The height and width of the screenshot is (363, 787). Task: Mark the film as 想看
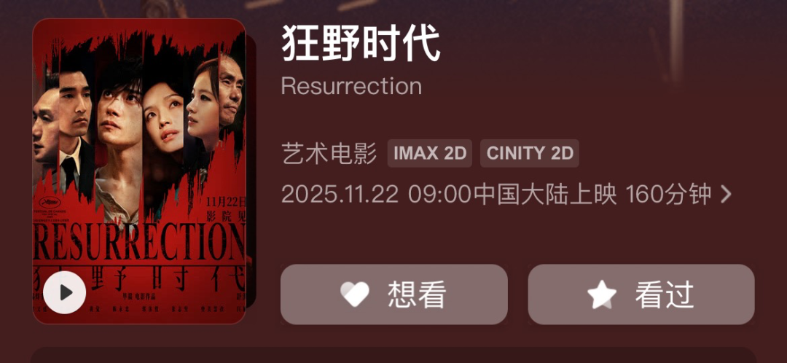[x=394, y=294]
